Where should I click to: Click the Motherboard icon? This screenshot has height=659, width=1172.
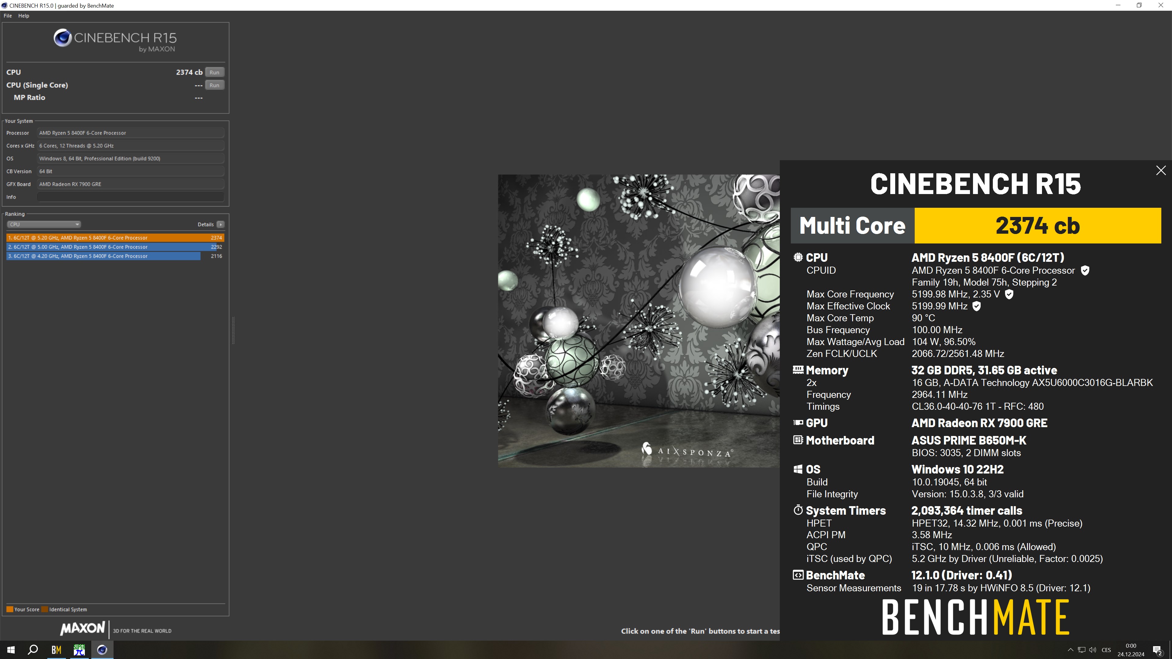pyautogui.click(x=798, y=440)
